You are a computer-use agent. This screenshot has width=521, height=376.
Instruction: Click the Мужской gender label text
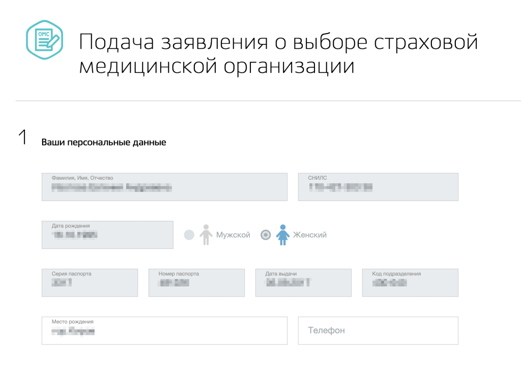coord(233,235)
